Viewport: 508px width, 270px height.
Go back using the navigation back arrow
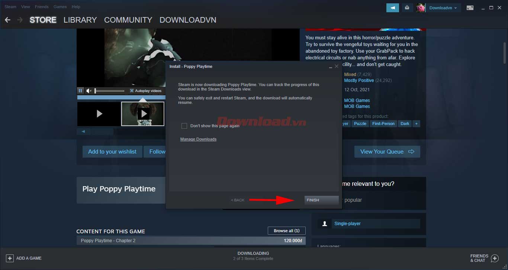(x=7, y=20)
